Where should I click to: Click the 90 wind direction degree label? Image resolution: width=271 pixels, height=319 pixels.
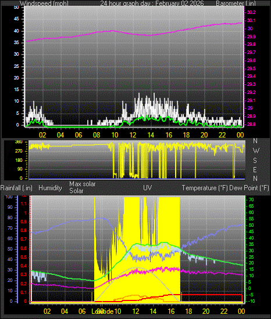(20, 169)
